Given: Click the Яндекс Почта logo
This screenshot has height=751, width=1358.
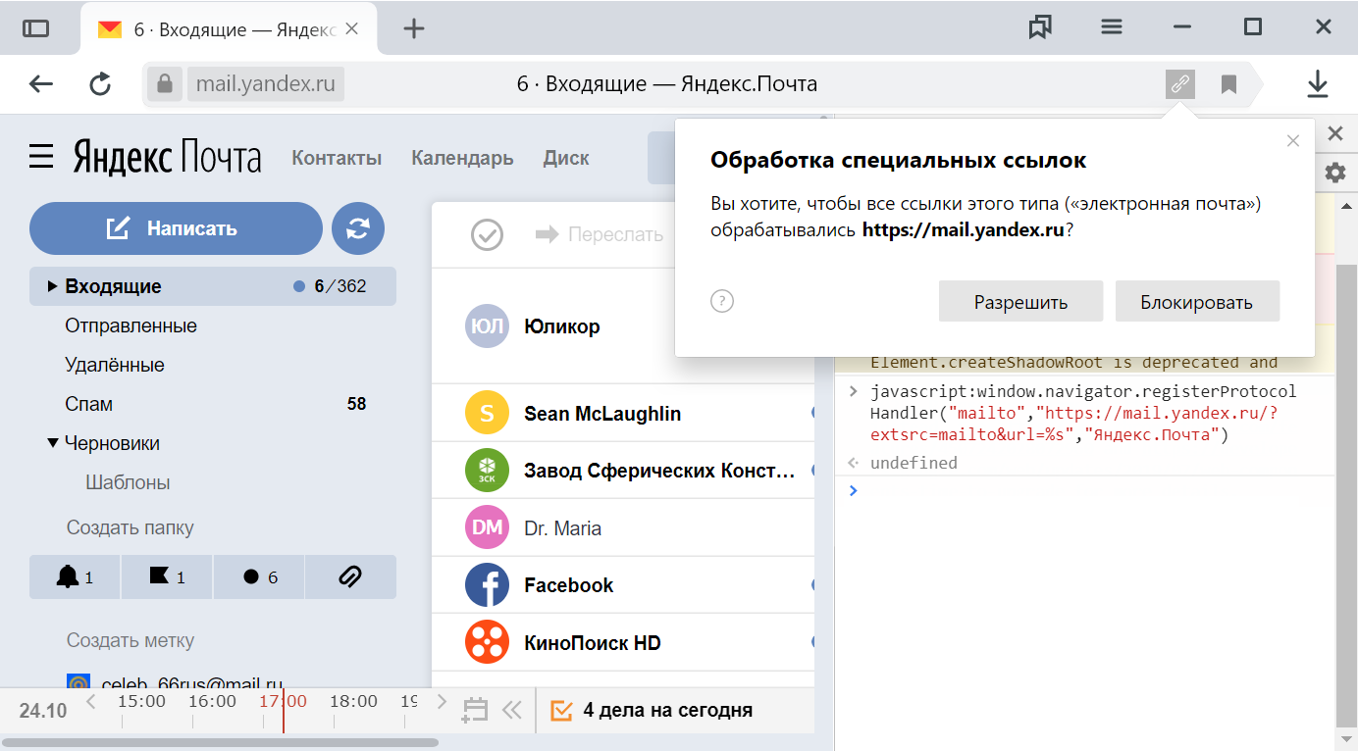Looking at the screenshot, I should (167, 157).
